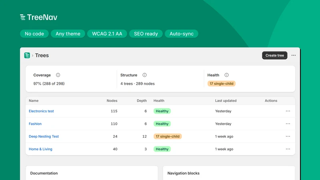Click the 17 single-child badge in Deep Nesting row
320x180 pixels.
pos(168,136)
